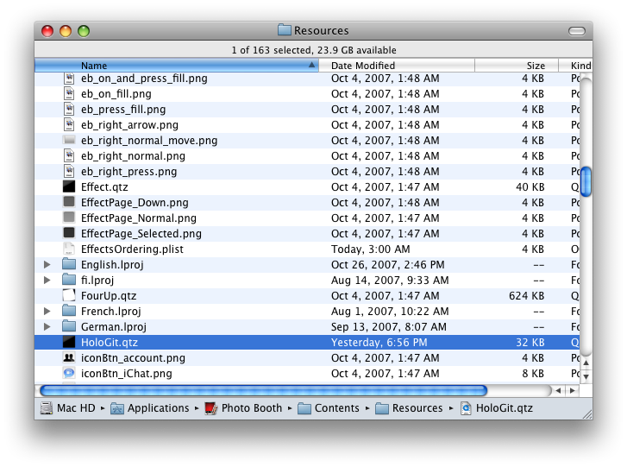Select the eb_right_arrow.png file name

[129, 125]
